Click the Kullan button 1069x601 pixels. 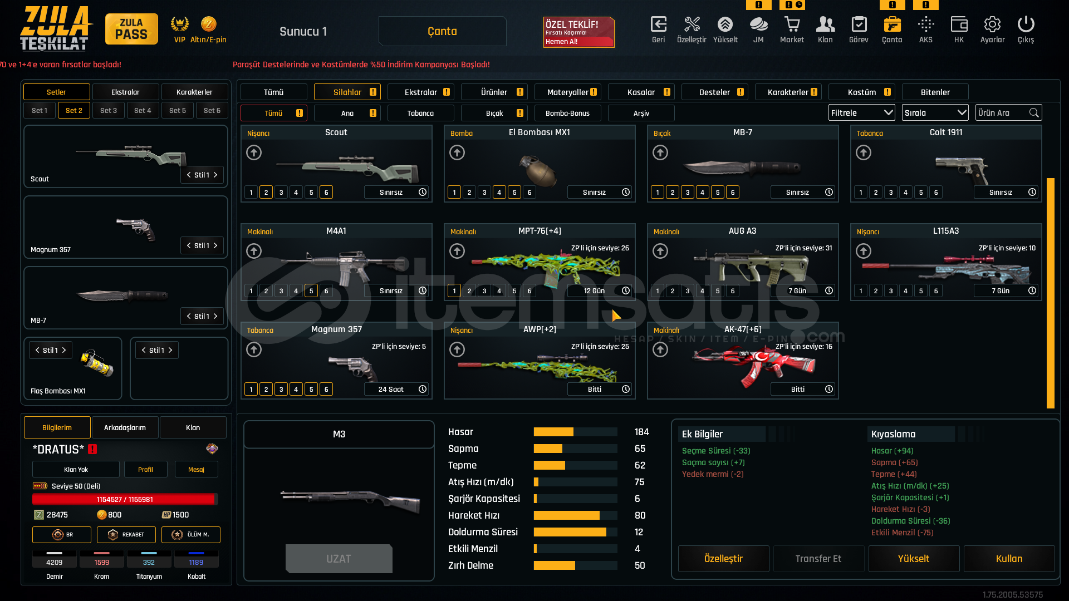(1009, 559)
